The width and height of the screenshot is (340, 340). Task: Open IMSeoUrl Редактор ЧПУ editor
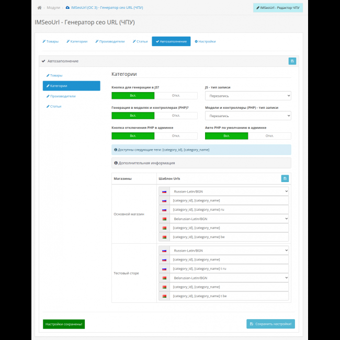click(278, 8)
